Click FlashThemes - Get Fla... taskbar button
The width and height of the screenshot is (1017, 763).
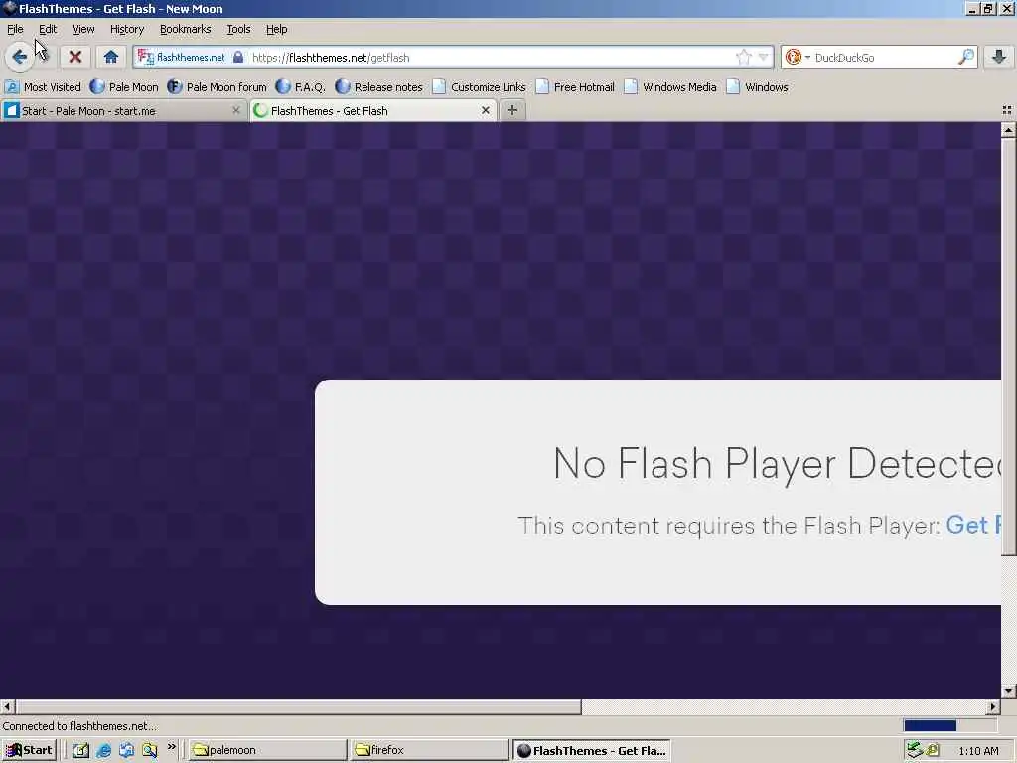pos(592,750)
